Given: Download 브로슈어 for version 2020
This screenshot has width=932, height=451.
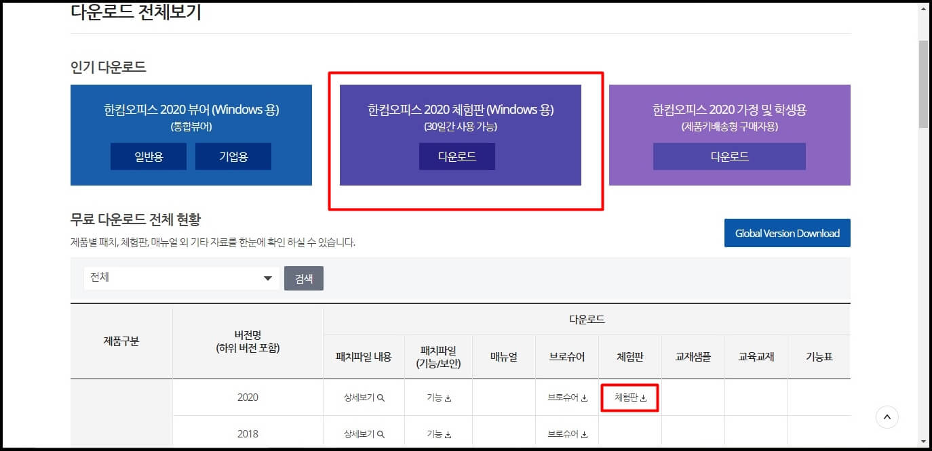Looking at the screenshot, I should (x=567, y=398).
